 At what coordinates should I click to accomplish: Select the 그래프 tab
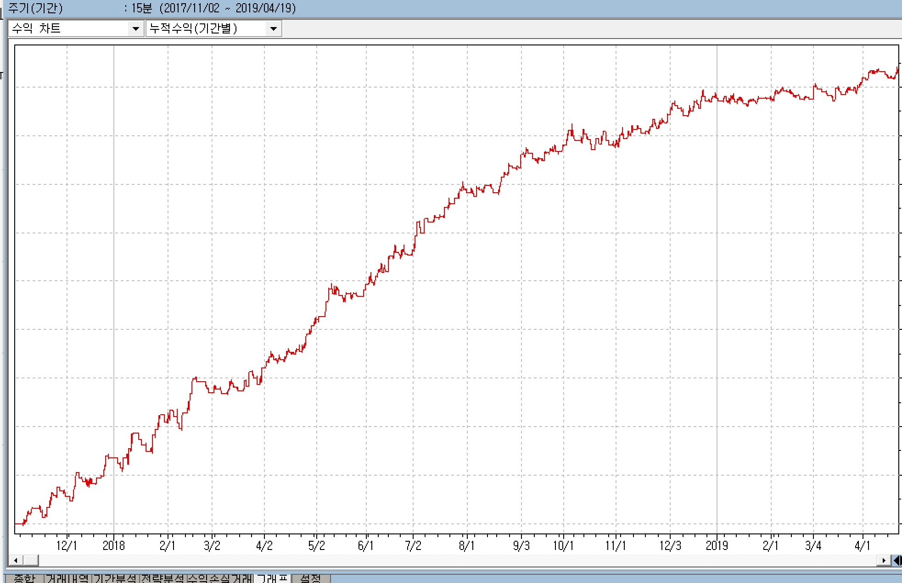272,578
